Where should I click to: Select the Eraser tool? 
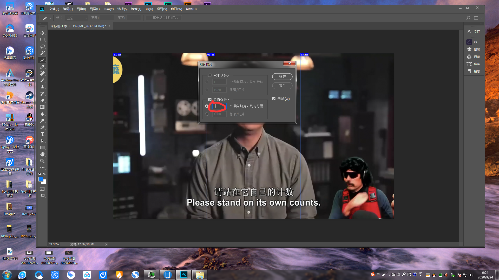point(42,100)
